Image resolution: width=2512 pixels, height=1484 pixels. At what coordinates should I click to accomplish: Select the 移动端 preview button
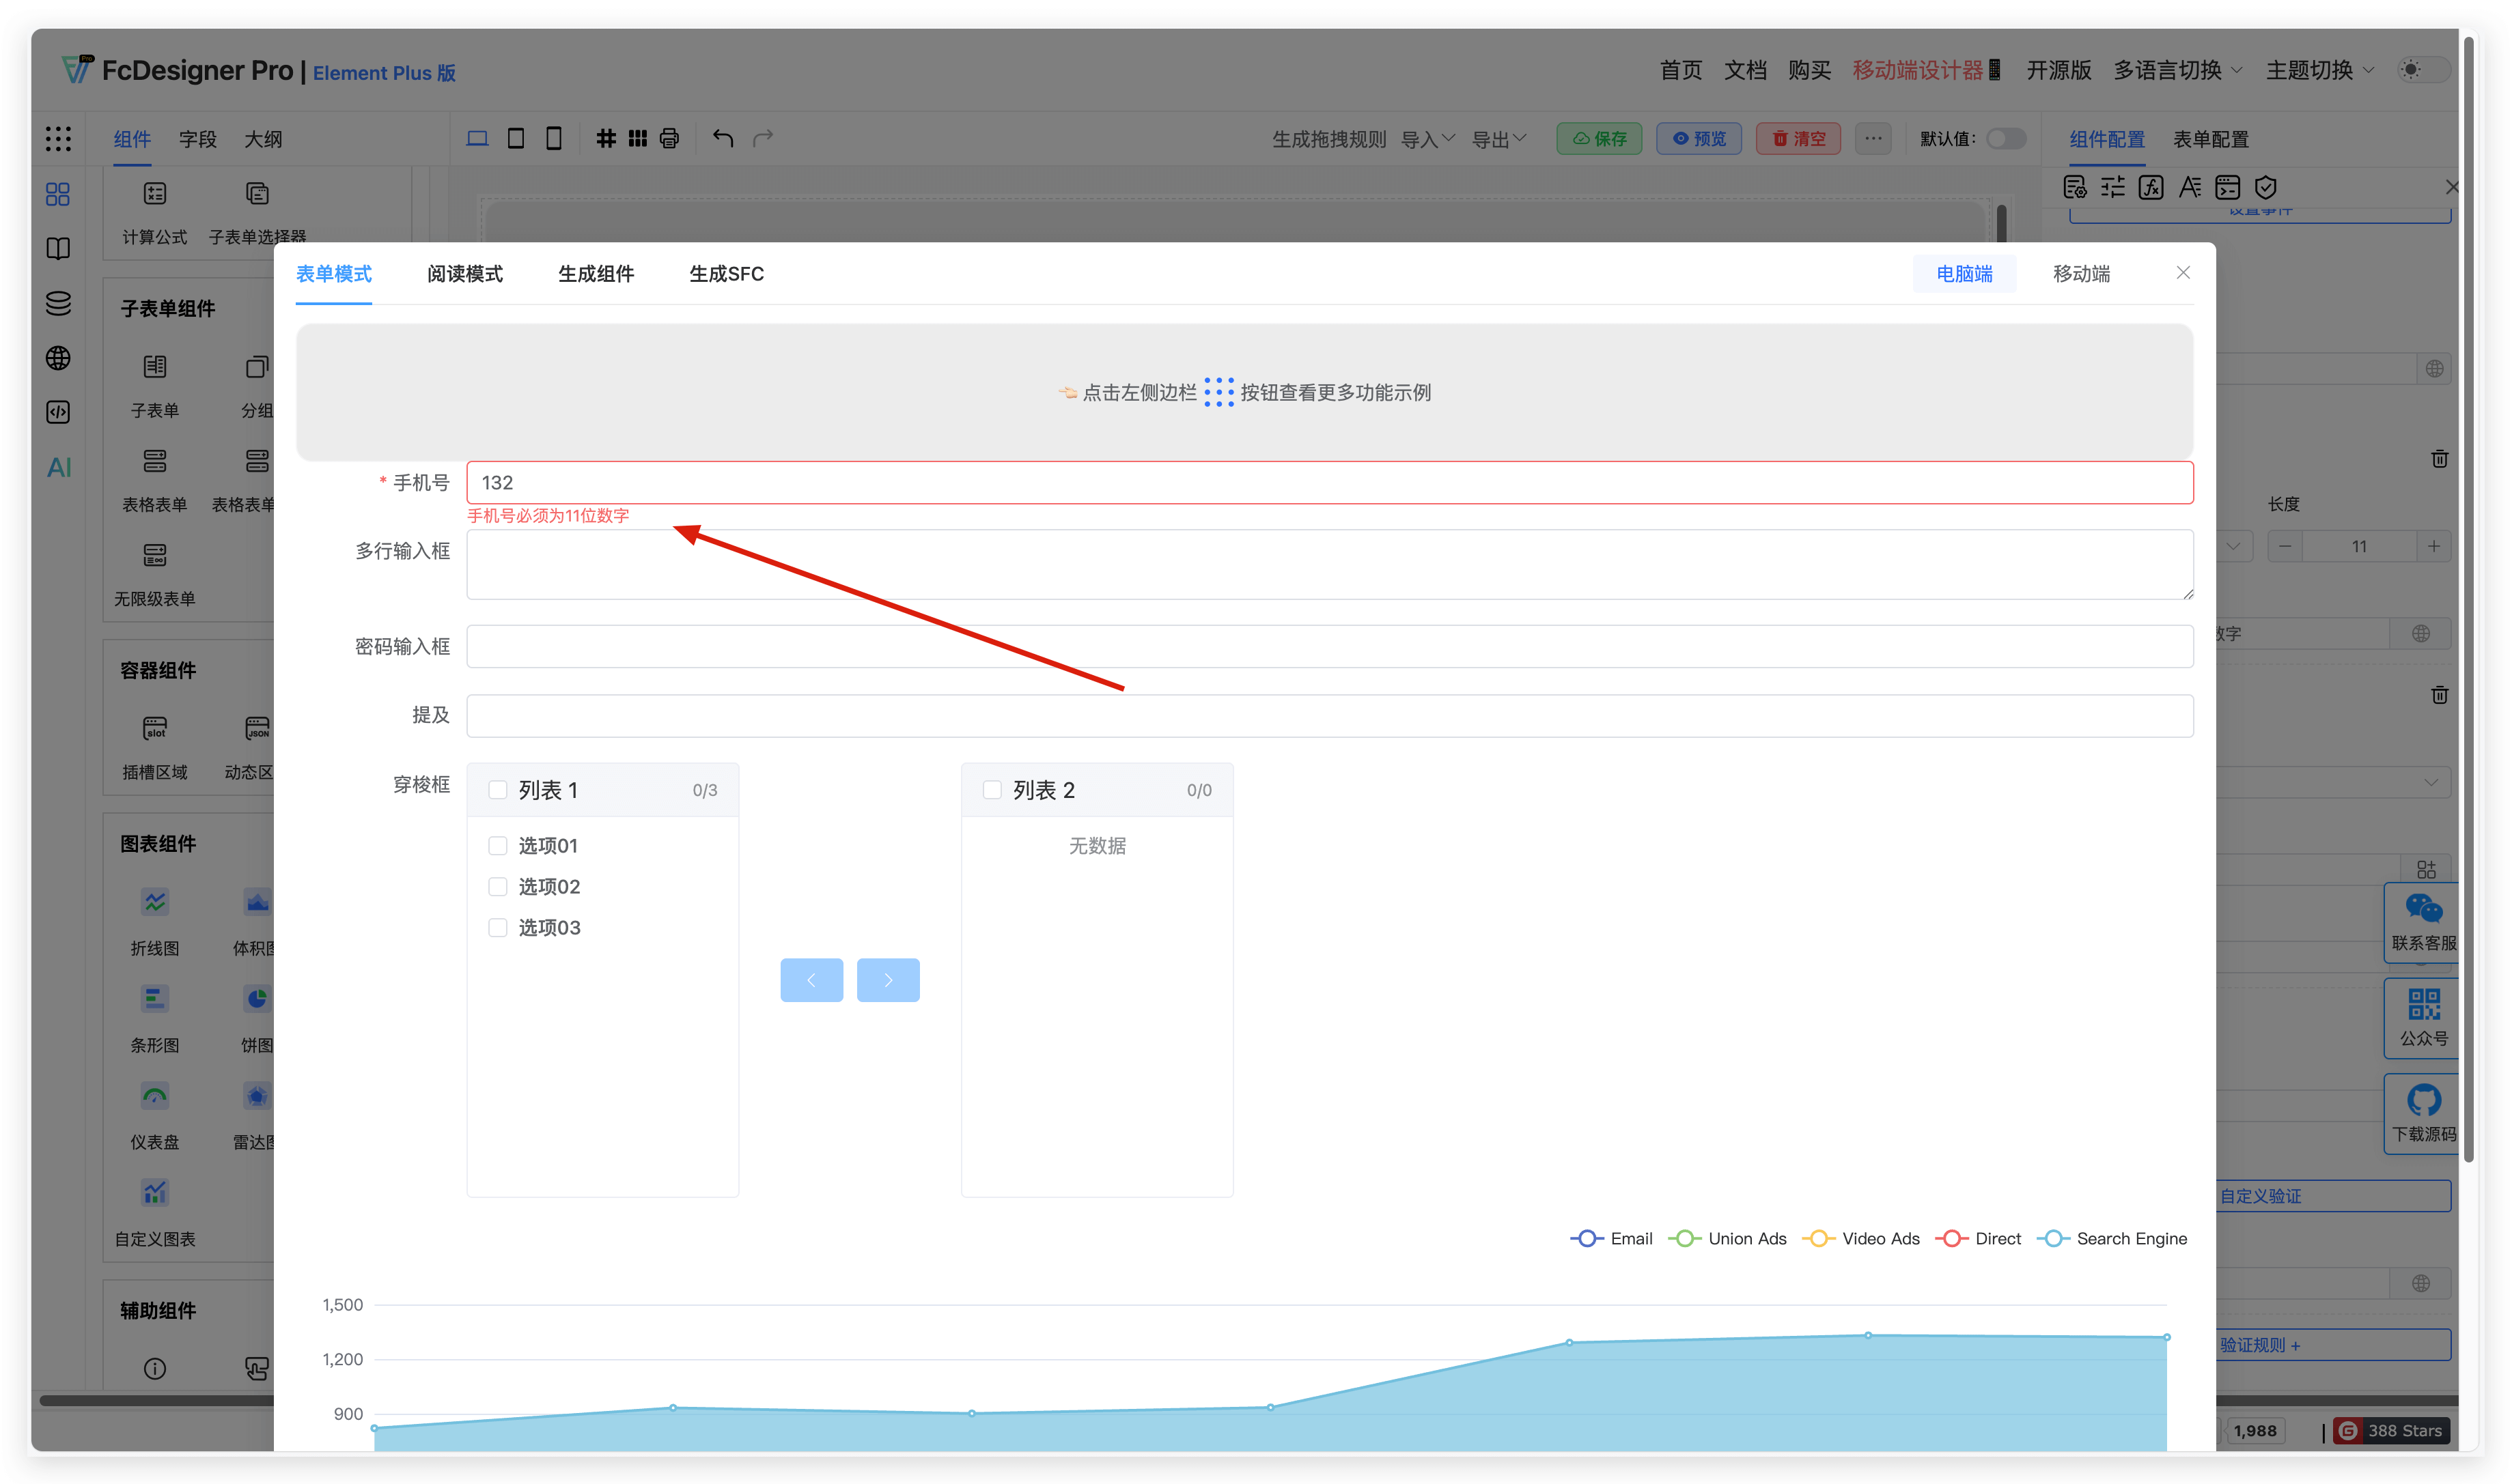tap(2081, 274)
